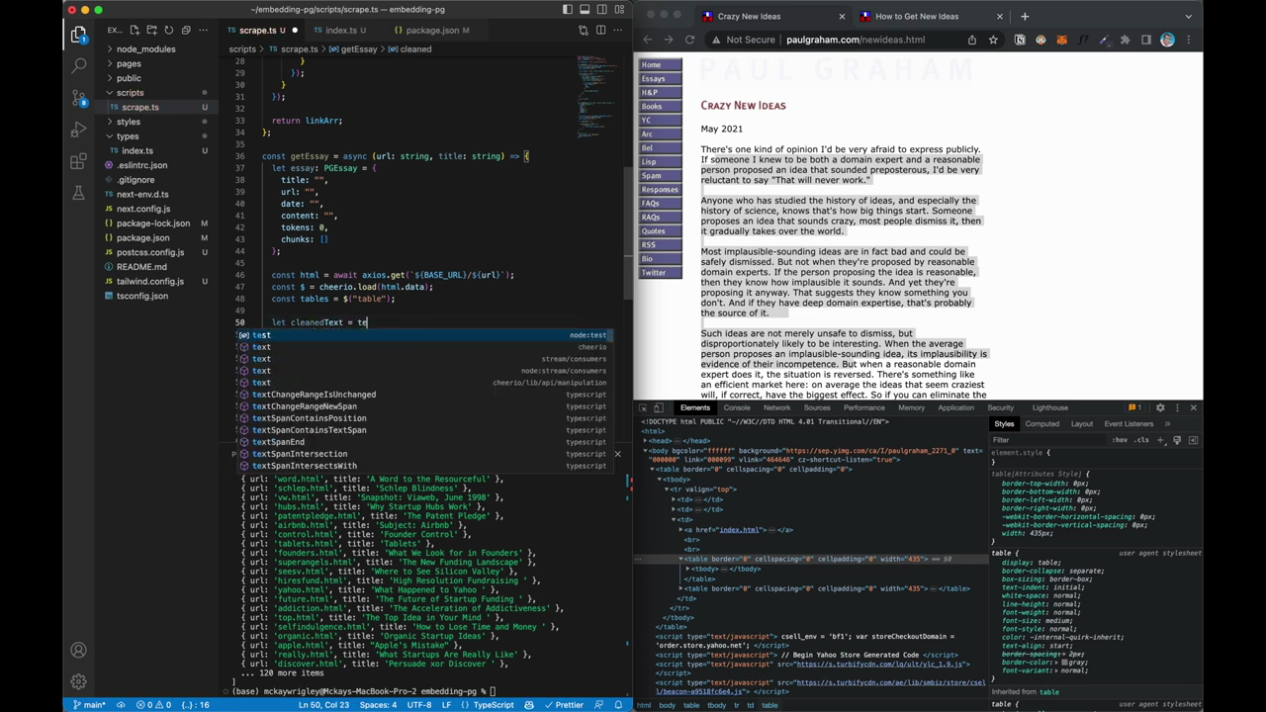Viewport: 1266px width, 712px height.
Task: Open the Source Control view
Action: (x=79, y=98)
